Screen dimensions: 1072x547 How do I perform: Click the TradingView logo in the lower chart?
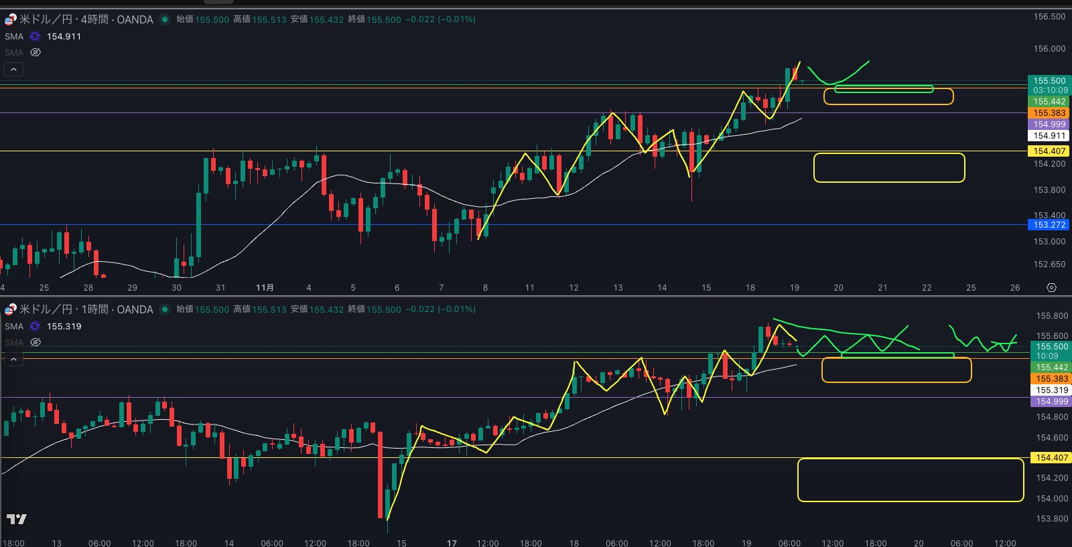point(17,519)
